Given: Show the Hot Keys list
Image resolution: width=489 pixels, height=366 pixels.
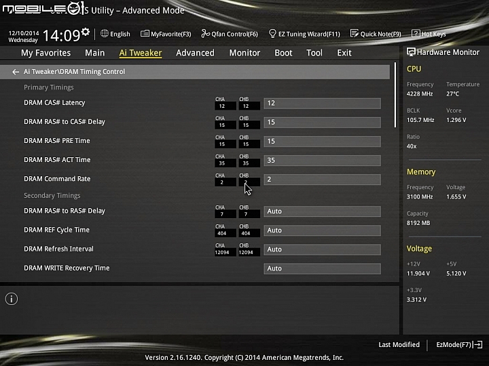Looking at the screenshot, I should (433, 34).
